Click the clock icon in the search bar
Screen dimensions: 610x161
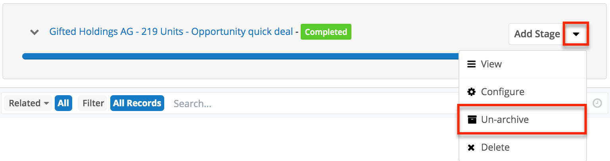[x=597, y=103]
